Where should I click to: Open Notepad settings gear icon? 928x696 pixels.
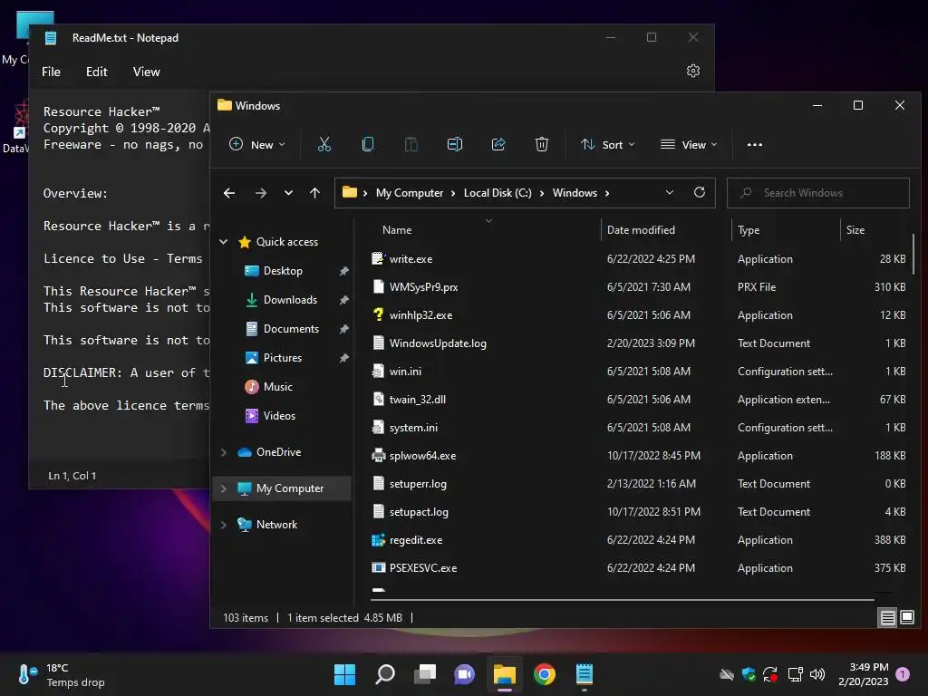click(693, 71)
